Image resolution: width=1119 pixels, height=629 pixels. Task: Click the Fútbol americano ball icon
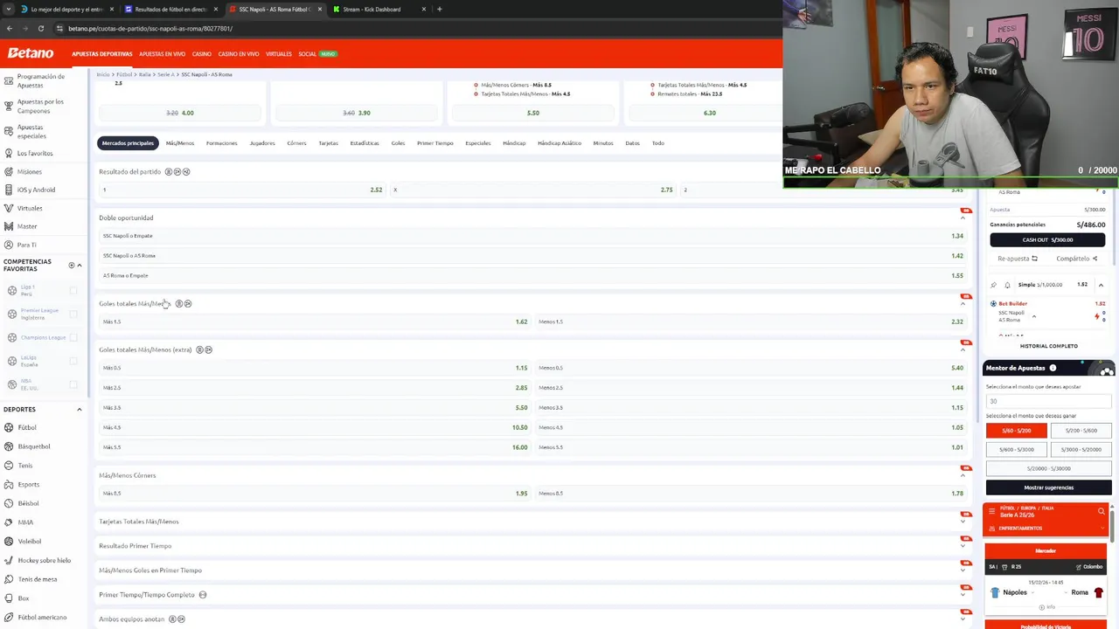click(x=9, y=617)
